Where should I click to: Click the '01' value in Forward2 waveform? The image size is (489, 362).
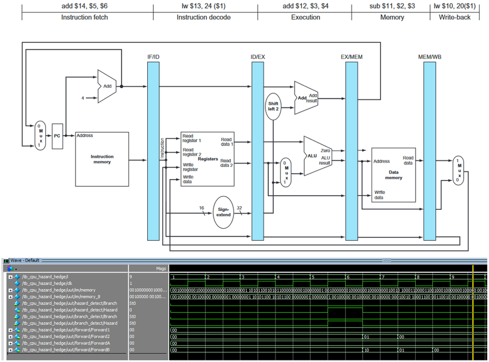point(366,337)
